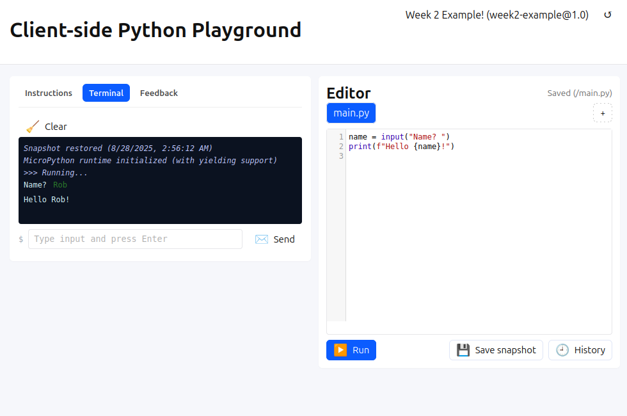Viewport: 627px width, 416px height.
Task: Click the reload icon beside Week 2 Example
Action: pyautogui.click(x=607, y=15)
